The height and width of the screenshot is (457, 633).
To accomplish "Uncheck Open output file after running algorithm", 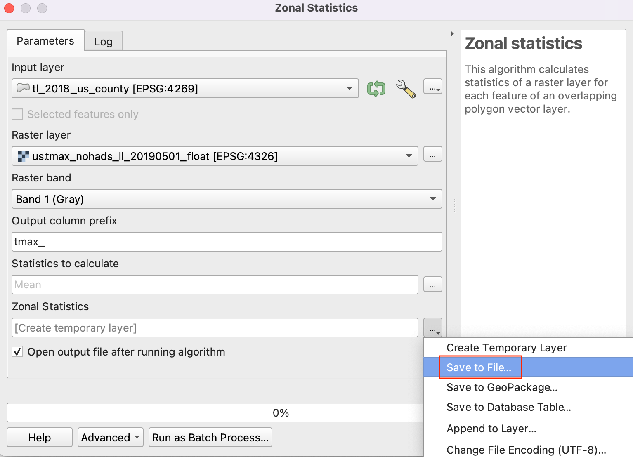I will pyautogui.click(x=17, y=352).
